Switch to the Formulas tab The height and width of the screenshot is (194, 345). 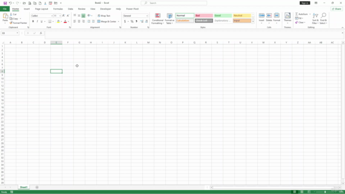coord(58,9)
